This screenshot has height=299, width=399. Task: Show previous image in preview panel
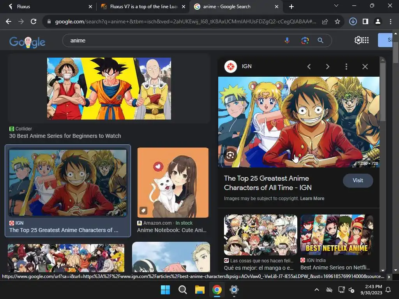coord(309,67)
